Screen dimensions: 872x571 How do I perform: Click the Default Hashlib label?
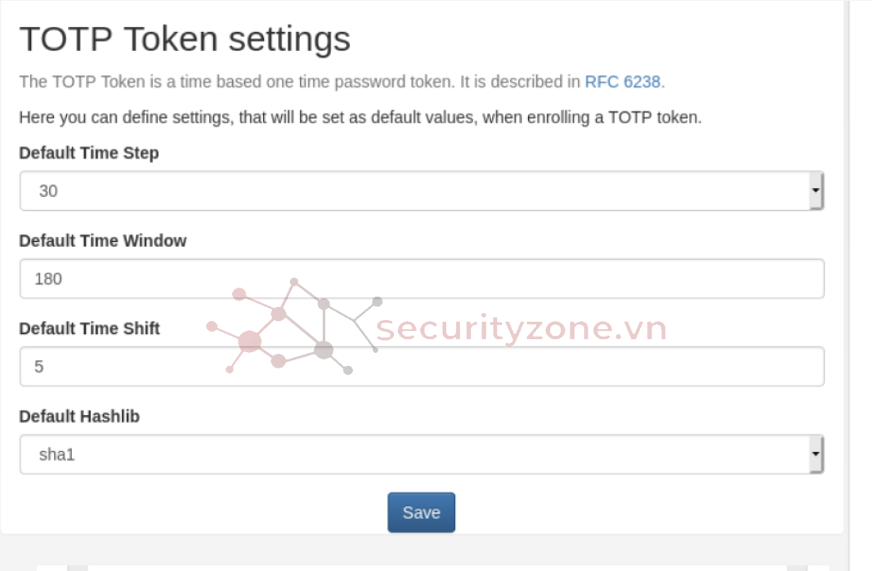click(79, 417)
